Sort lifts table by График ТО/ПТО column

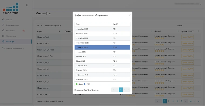[x=190, y=31]
